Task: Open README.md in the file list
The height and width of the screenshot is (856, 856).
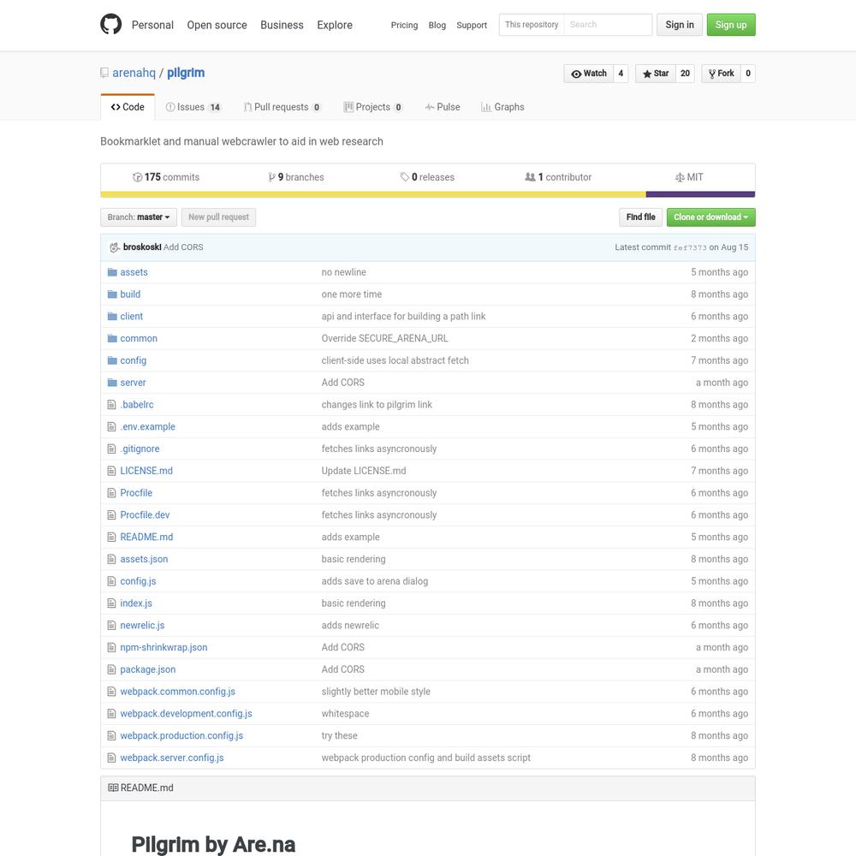Action: click(x=146, y=538)
